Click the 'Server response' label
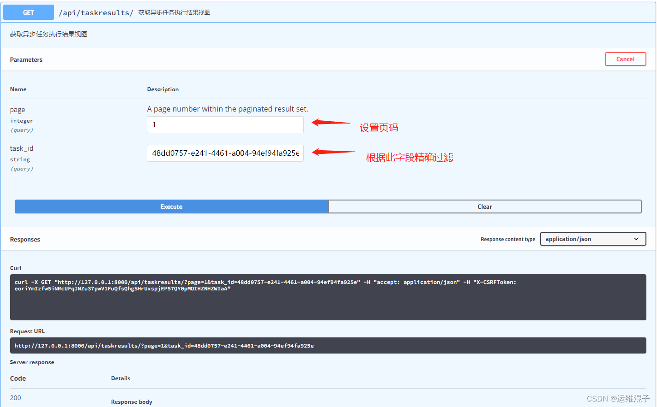The width and height of the screenshot is (657, 407). (x=32, y=362)
